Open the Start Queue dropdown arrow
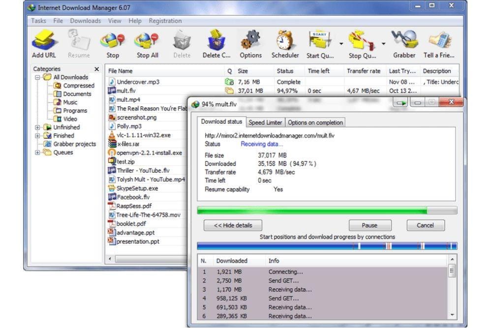This screenshot has height=328, width=492. pyautogui.click(x=341, y=43)
